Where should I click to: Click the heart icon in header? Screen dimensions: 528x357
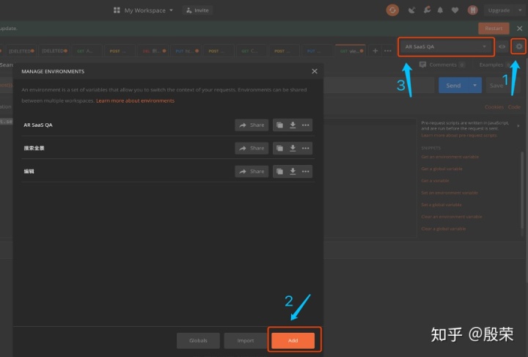click(x=455, y=10)
